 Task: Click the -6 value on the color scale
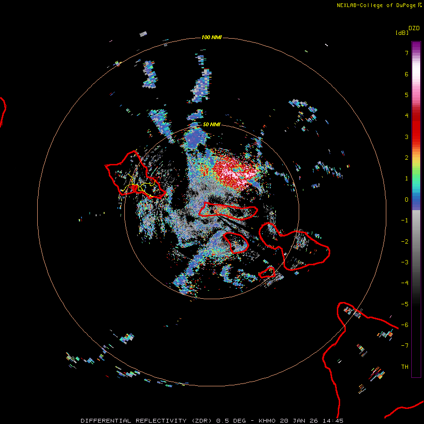tap(405, 325)
